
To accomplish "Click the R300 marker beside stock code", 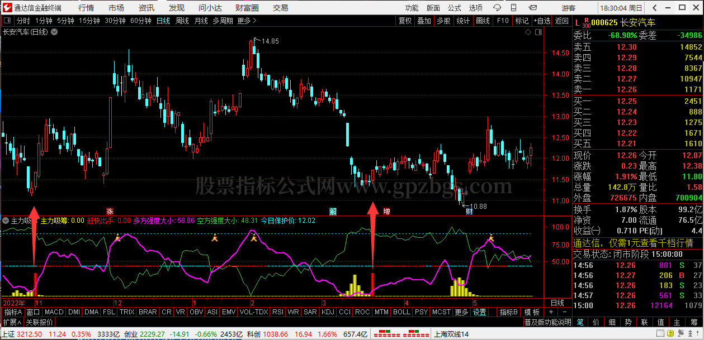I will [586, 22].
